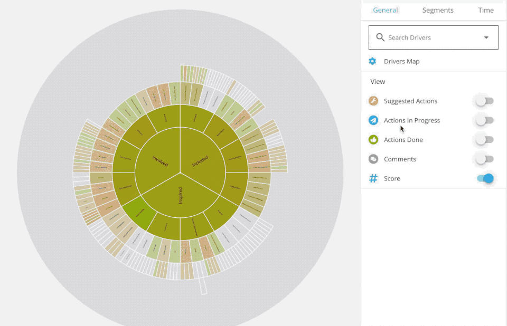Turn on Actions In Progress switch
This screenshot has width=507, height=326.
484,120
